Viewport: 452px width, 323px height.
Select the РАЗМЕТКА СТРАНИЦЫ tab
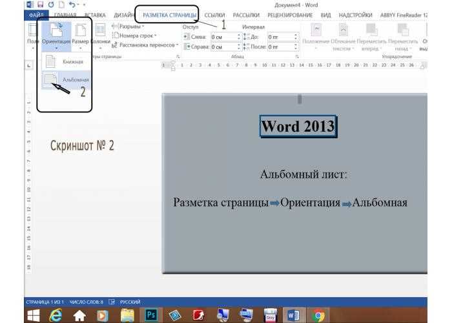[169, 15]
